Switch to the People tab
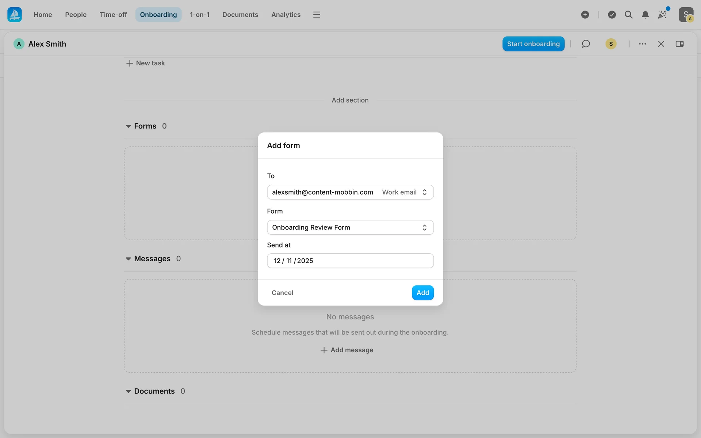Screen dimensions: 701x438 (76, 15)
